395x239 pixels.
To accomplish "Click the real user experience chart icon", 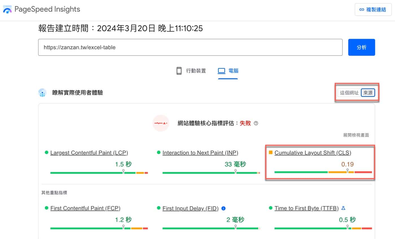I will pos(42,93).
